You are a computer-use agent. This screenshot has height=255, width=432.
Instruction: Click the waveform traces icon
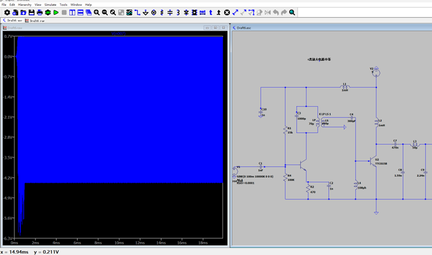pos(129,12)
